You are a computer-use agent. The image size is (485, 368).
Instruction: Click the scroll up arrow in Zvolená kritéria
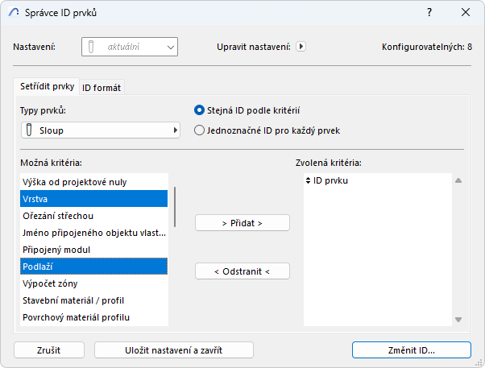coord(458,181)
